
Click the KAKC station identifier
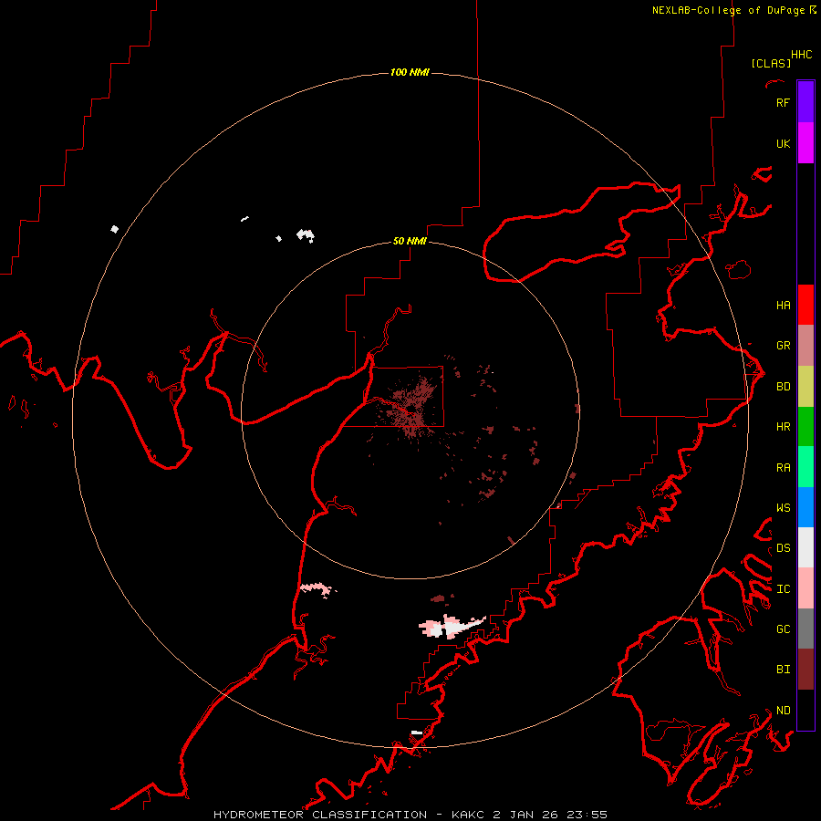[468, 815]
